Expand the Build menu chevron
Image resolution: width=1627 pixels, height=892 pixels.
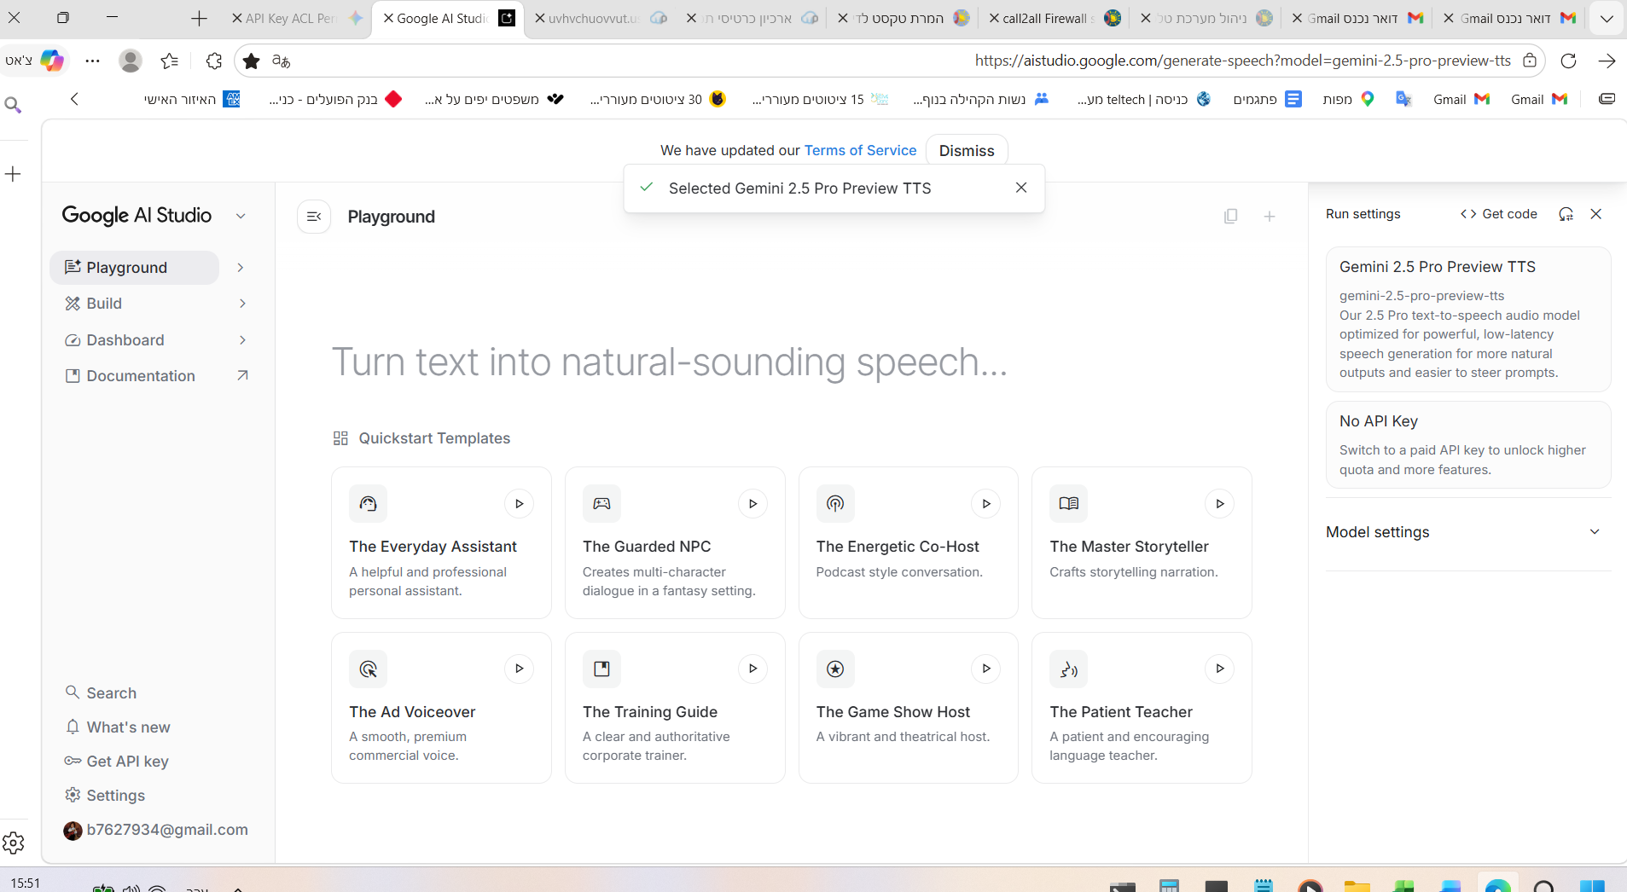(x=242, y=304)
